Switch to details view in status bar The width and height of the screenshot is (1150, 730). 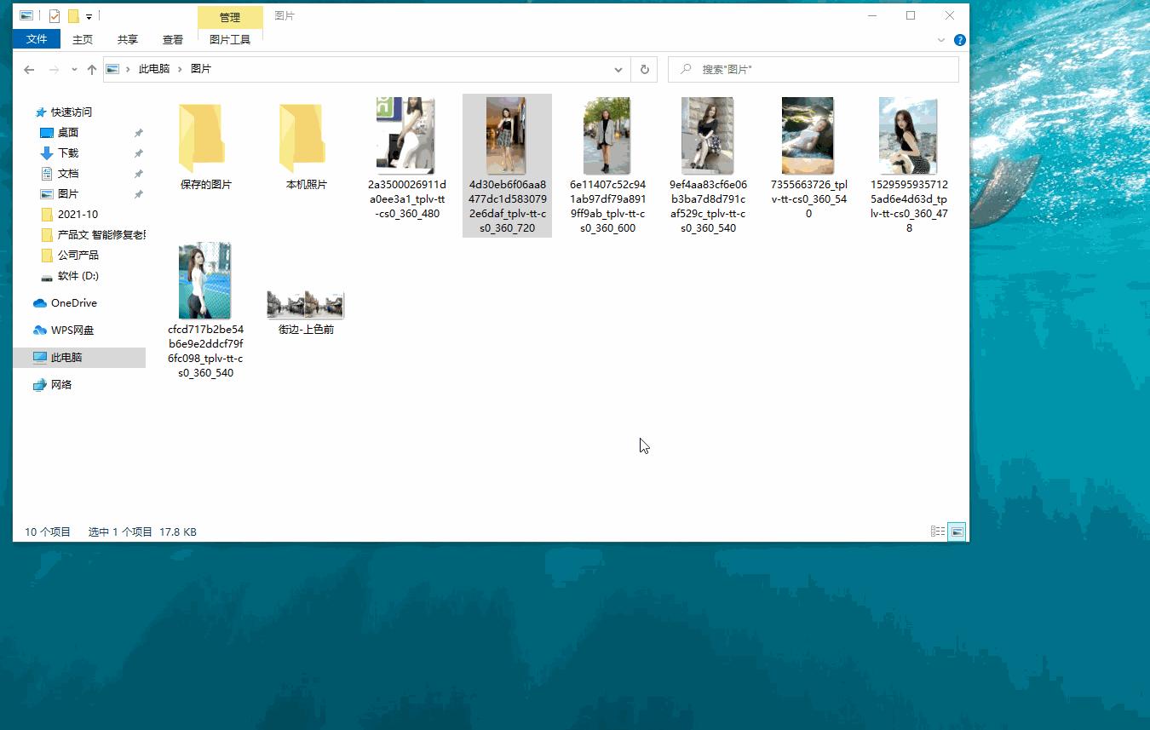click(938, 532)
